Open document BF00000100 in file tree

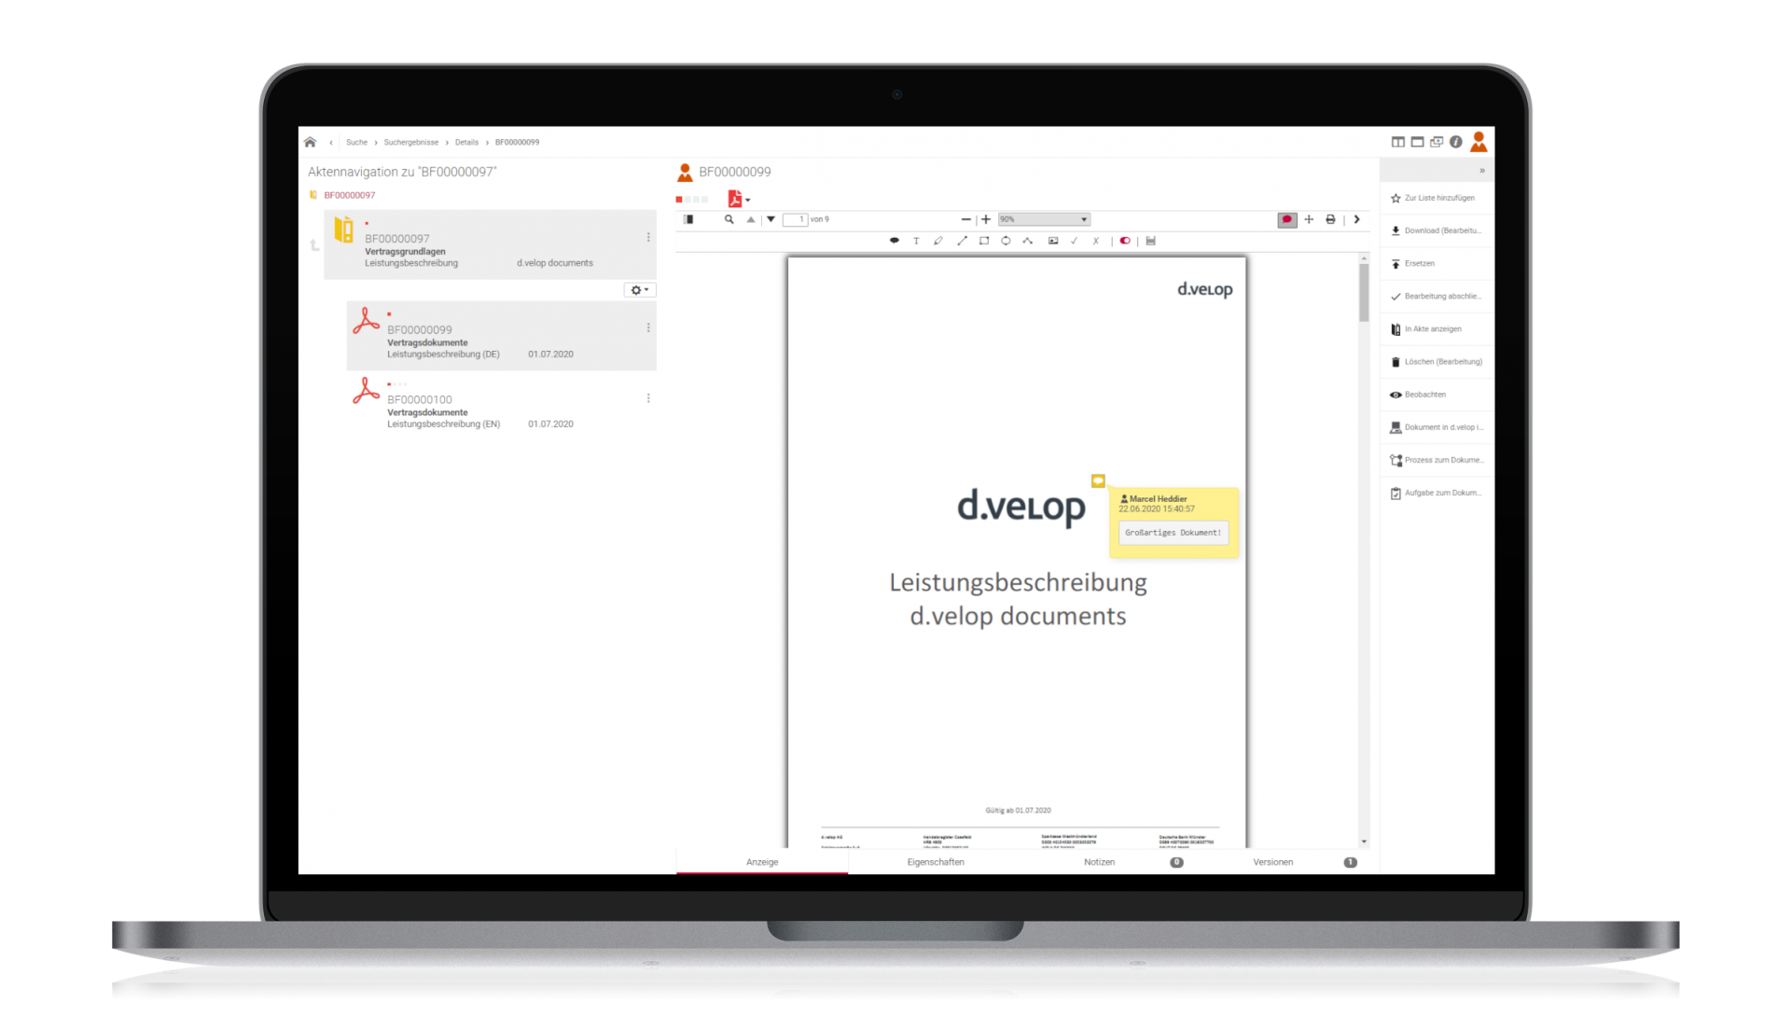[420, 399]
